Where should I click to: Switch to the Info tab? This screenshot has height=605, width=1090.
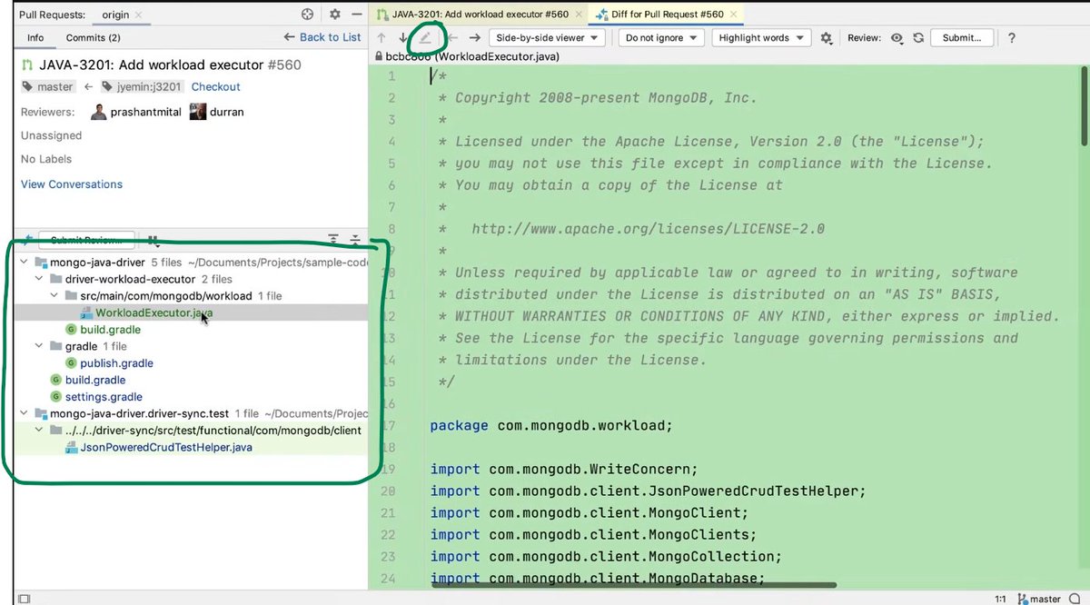[x=35, y=37]
